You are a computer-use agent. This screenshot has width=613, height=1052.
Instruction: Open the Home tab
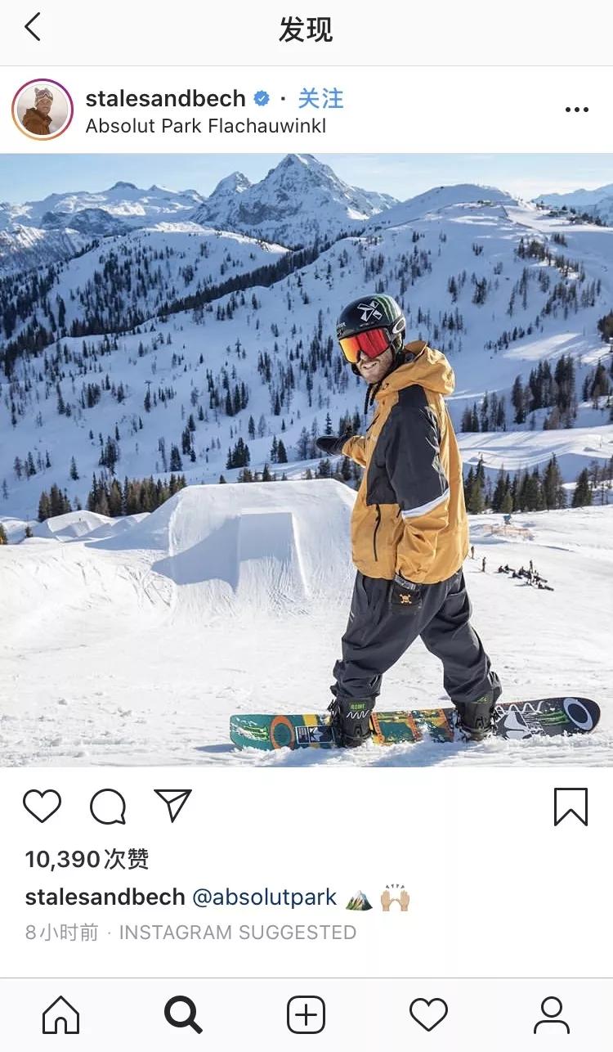tap(61, 1015)
